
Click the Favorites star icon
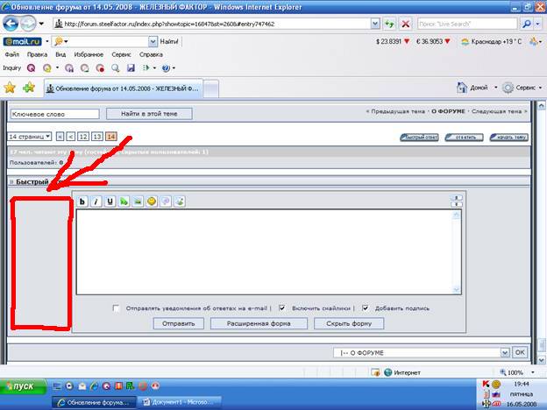tap(11, 88)
